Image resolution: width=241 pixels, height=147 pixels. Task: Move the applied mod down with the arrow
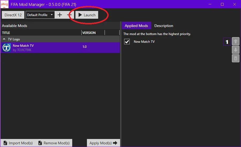pyautogui.click(x=235, y=50)
